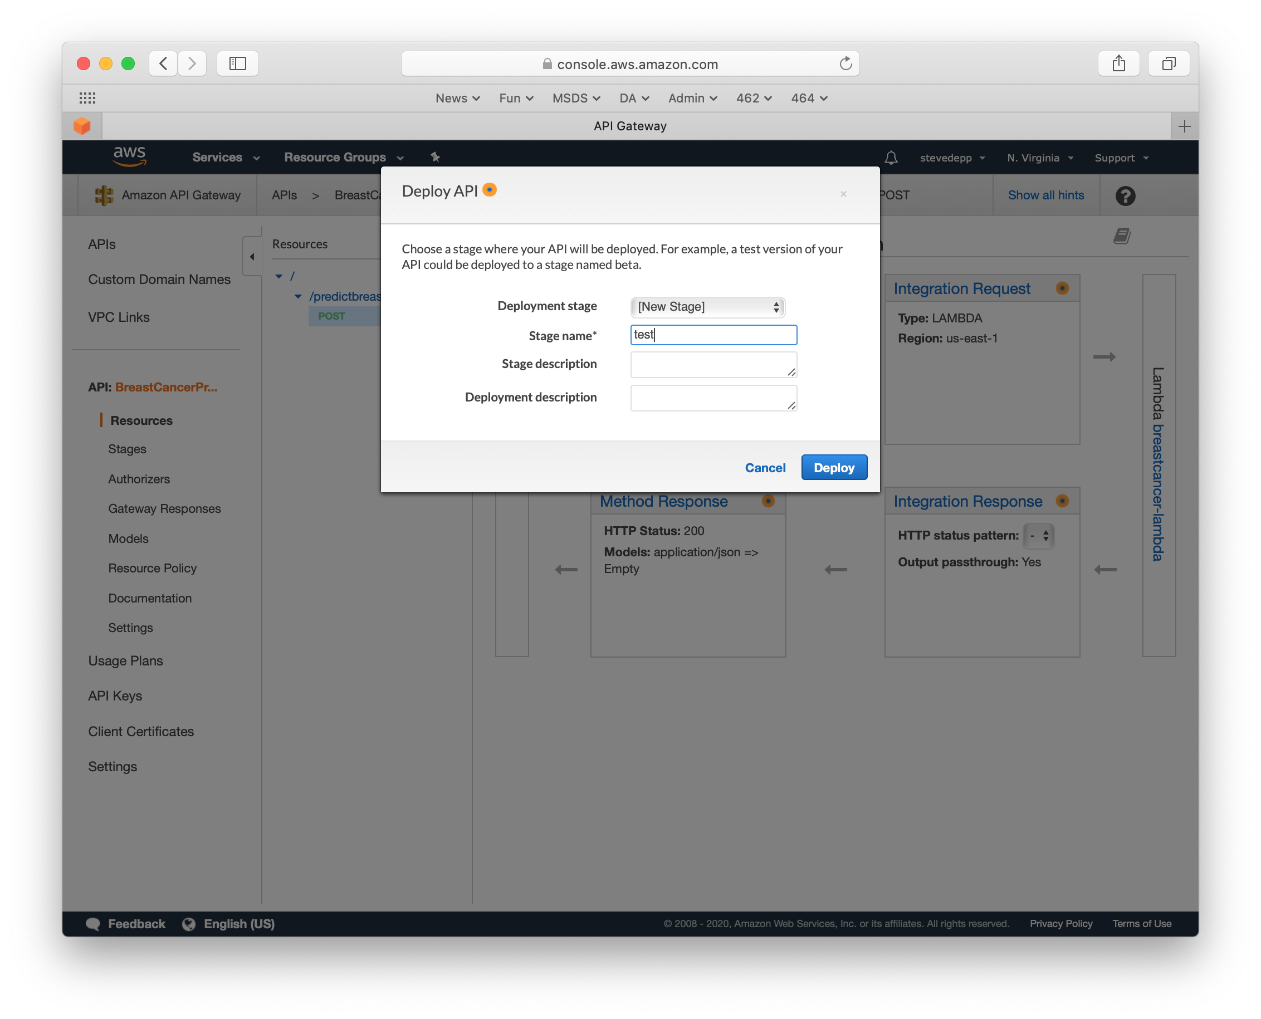Screen dimensions: 1261x1019
Task: Open the MSDS bookmarks folder
Action: [x=576, y=98]
